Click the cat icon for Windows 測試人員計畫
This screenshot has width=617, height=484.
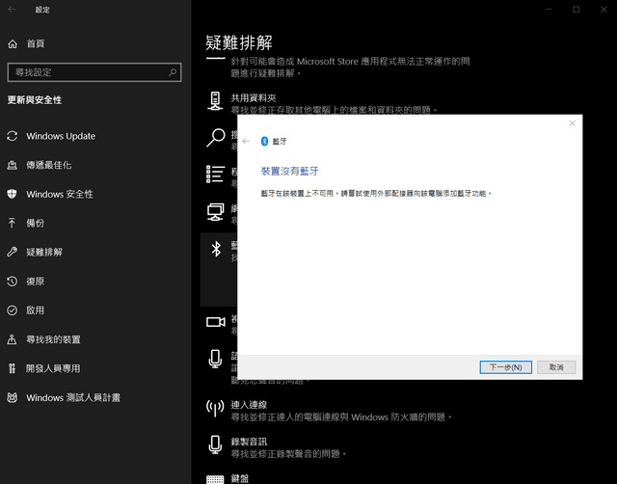coord(13,398)
